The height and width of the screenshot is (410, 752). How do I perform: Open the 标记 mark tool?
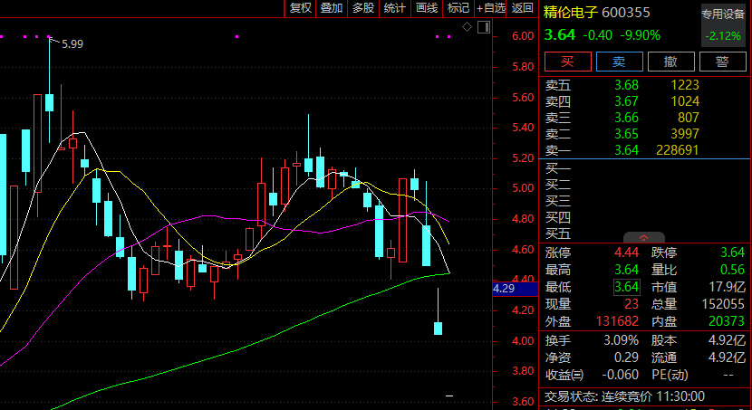pos(458,8)
